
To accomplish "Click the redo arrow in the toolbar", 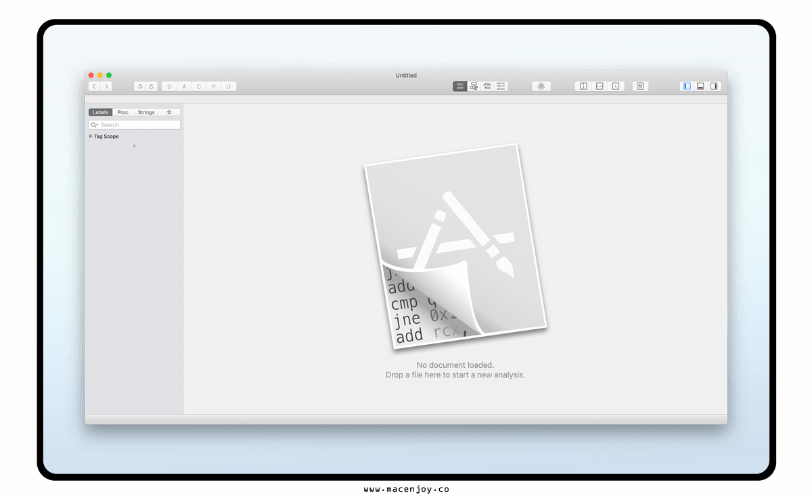I will pos(152,87).
